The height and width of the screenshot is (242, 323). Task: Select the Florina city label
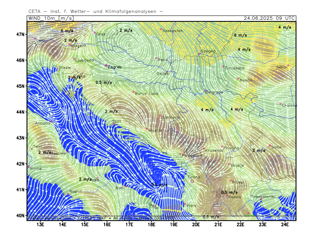pos(235,197)
